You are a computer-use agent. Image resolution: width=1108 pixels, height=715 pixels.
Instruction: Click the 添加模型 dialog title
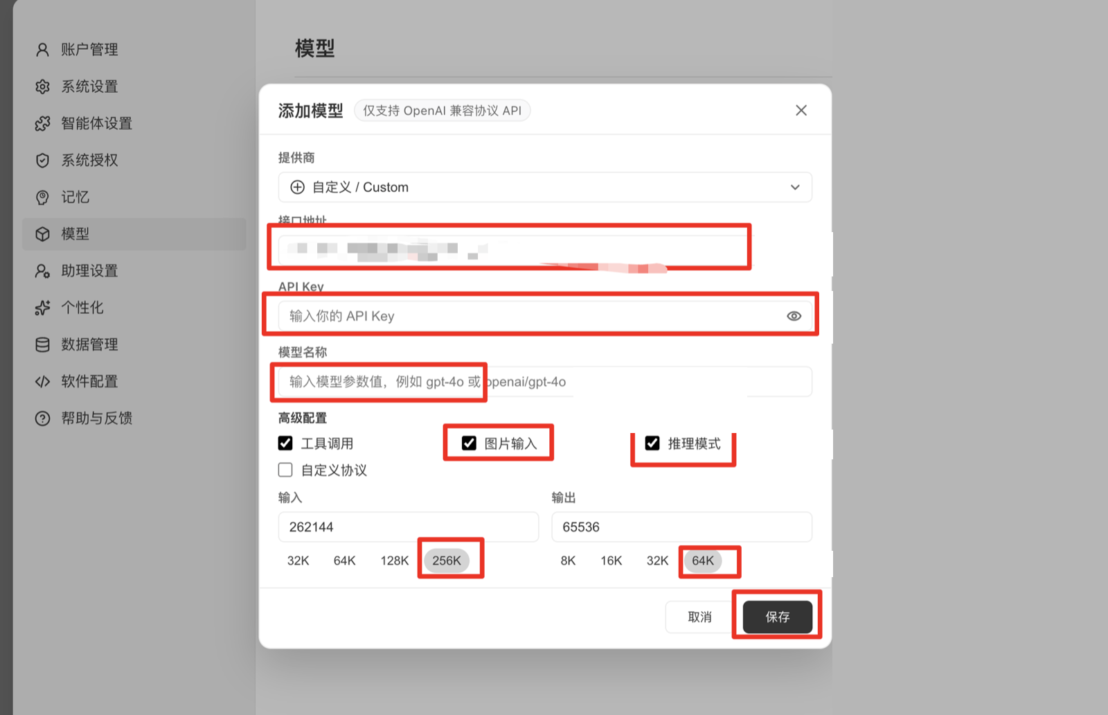tap(311, 111)
